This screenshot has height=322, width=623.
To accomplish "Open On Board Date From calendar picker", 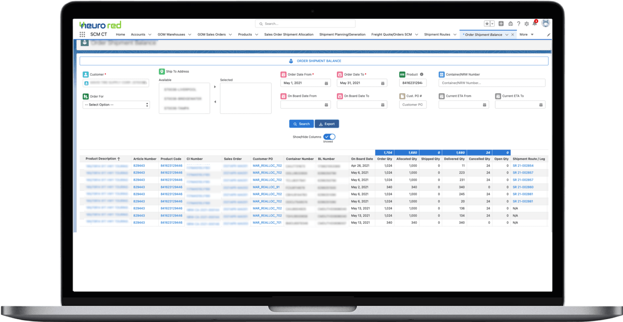I will (326, 105).
